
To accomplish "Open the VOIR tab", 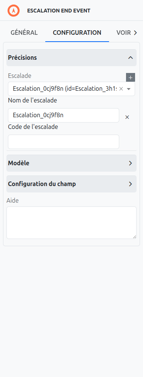I will coord(123,33).
